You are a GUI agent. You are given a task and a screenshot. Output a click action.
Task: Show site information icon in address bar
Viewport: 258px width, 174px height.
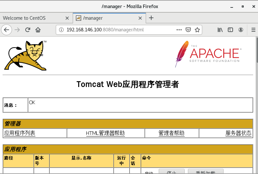pos(61,30)
